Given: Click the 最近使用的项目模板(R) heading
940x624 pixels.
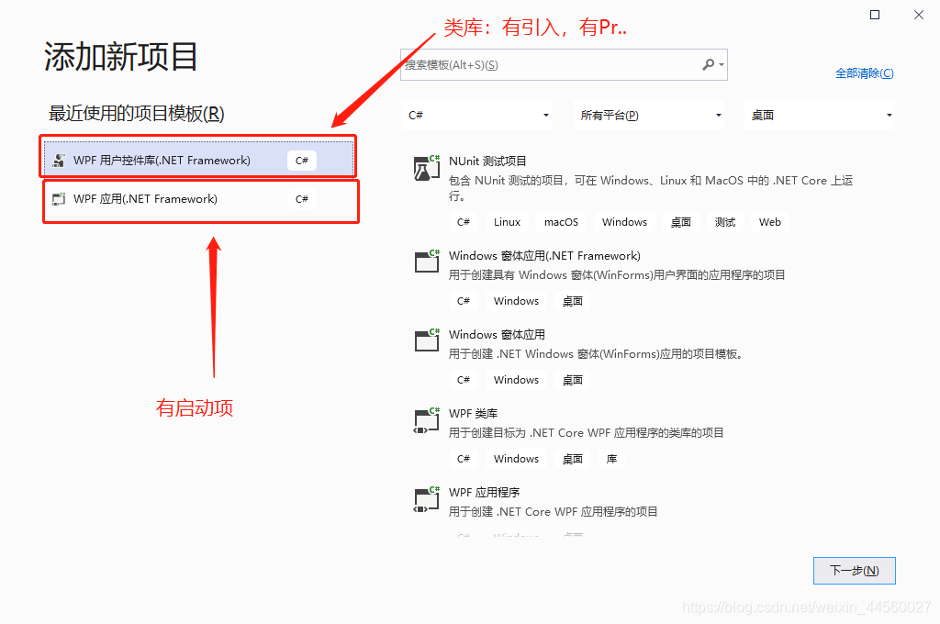Looking at the screenshot, I should pyautogui.click(x=136, y=113).
